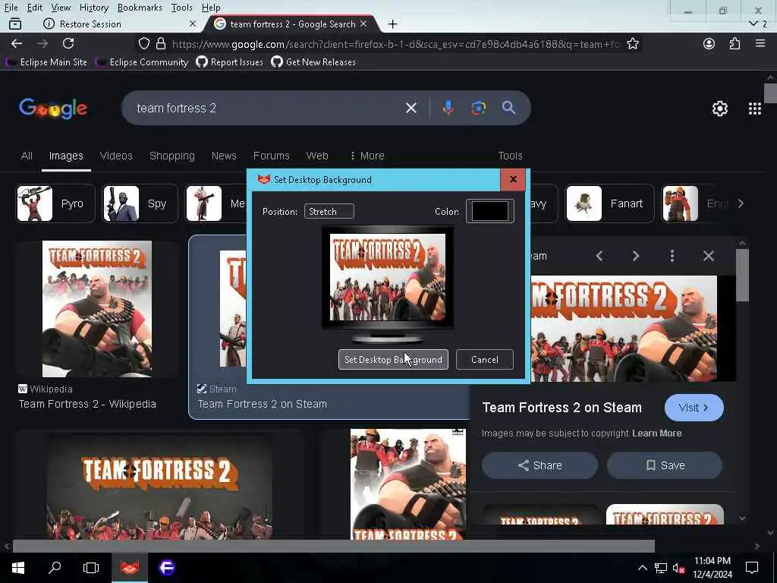The width and height of the screenshot is (777, 583).
Task: Open preview panel three-dot options
Action: tap(672, 256)
